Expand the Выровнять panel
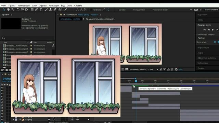Image resolution: width=219 pixels, height=123 pixels. click(x=203, y=15)
